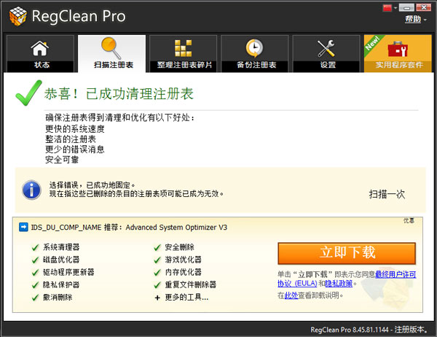Switch to 整理注册表碎片 tab

(183, 53)
